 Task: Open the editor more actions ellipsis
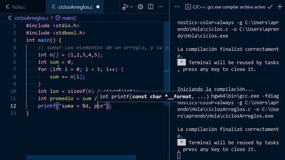[160, 7]
